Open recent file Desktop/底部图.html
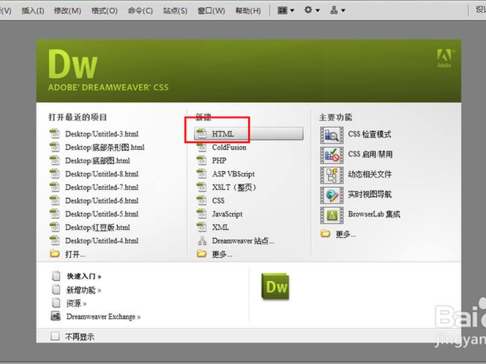486x364 pixels. [97, 161]
